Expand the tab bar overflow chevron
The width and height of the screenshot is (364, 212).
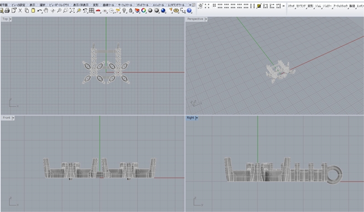point(190,5)
